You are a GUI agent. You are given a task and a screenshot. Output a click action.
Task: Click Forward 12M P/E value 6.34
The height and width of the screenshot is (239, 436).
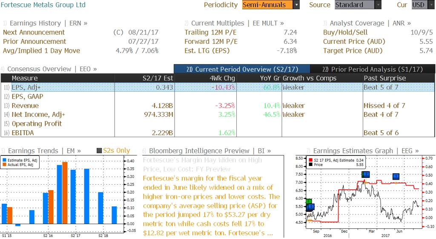(x=290, y=42)
